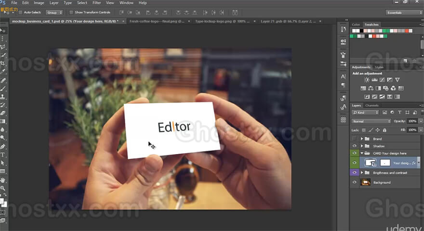Show the Brand layer group
The image size is (424, 231).
click(x=354, y=139)
